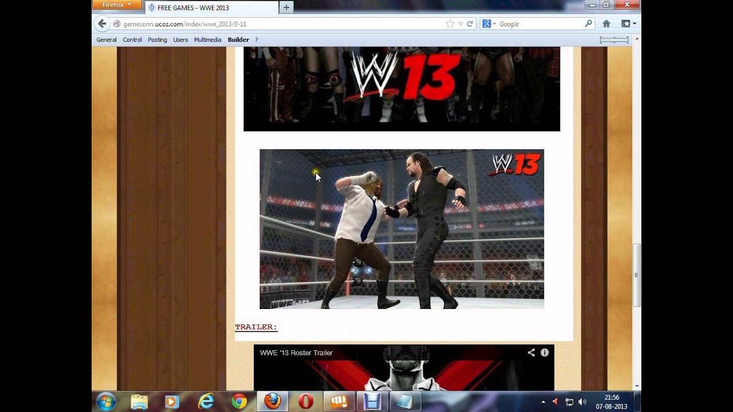
Task: Click the TRAILER: heading link
Action: (x=256, y=327)
